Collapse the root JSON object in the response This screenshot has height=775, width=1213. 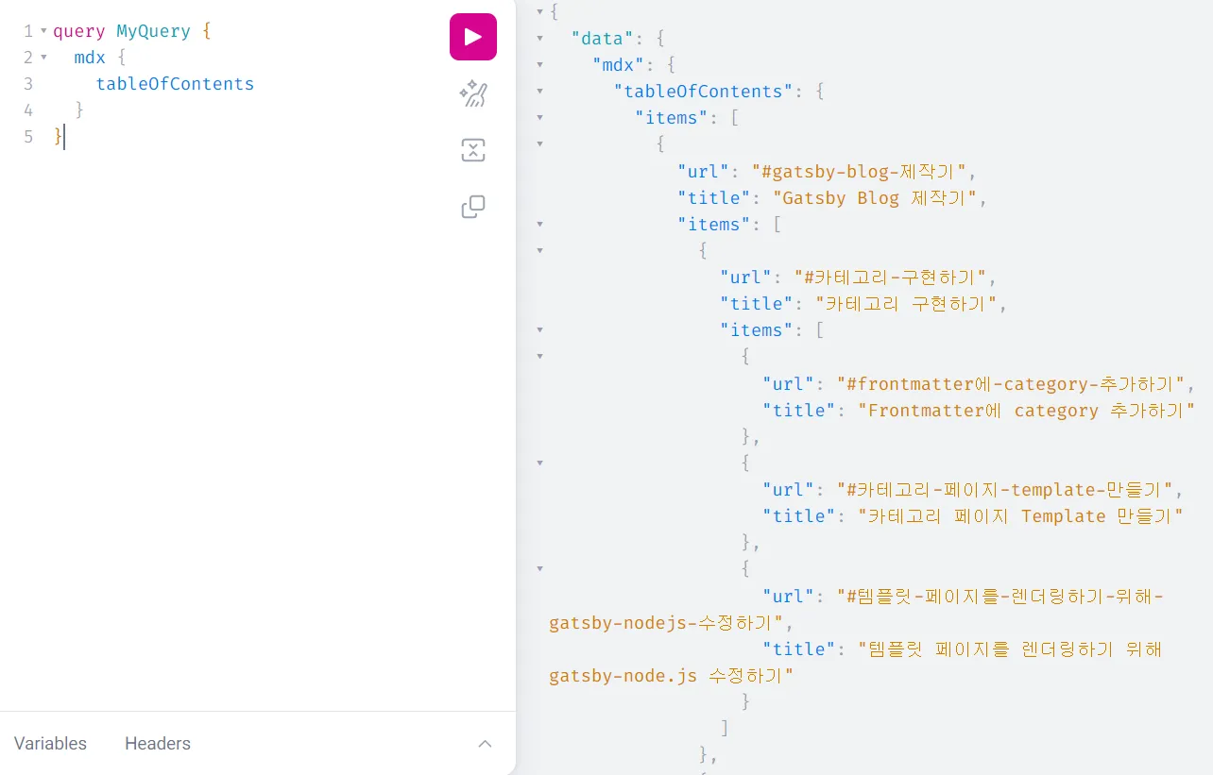(539, 11)
